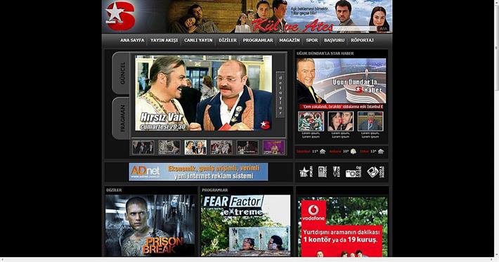Open the mobile phone quick link icon

click(323, 171)
